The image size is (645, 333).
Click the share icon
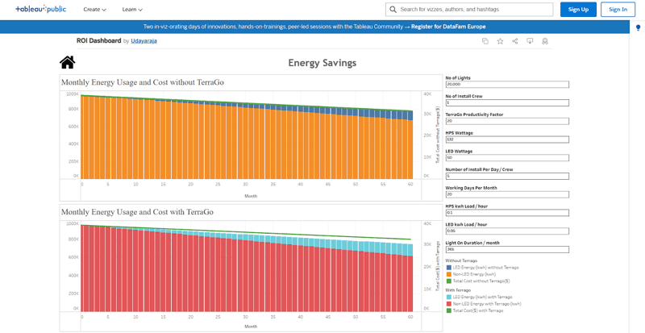pyautogui.click(x=515, y=41)
